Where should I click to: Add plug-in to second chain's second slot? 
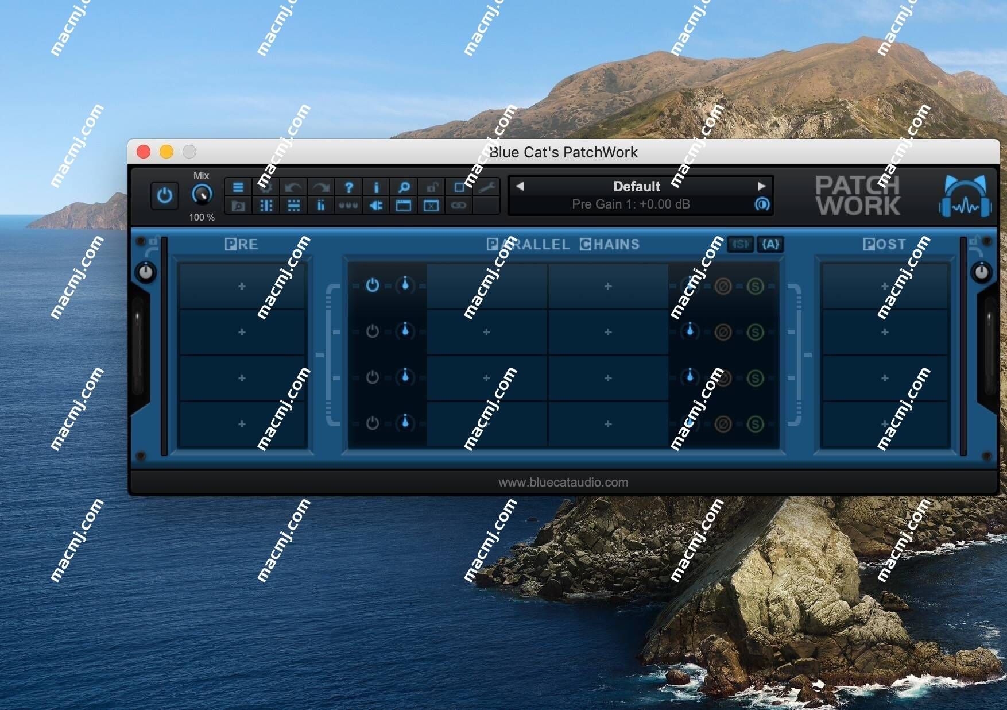click(608, 332)
